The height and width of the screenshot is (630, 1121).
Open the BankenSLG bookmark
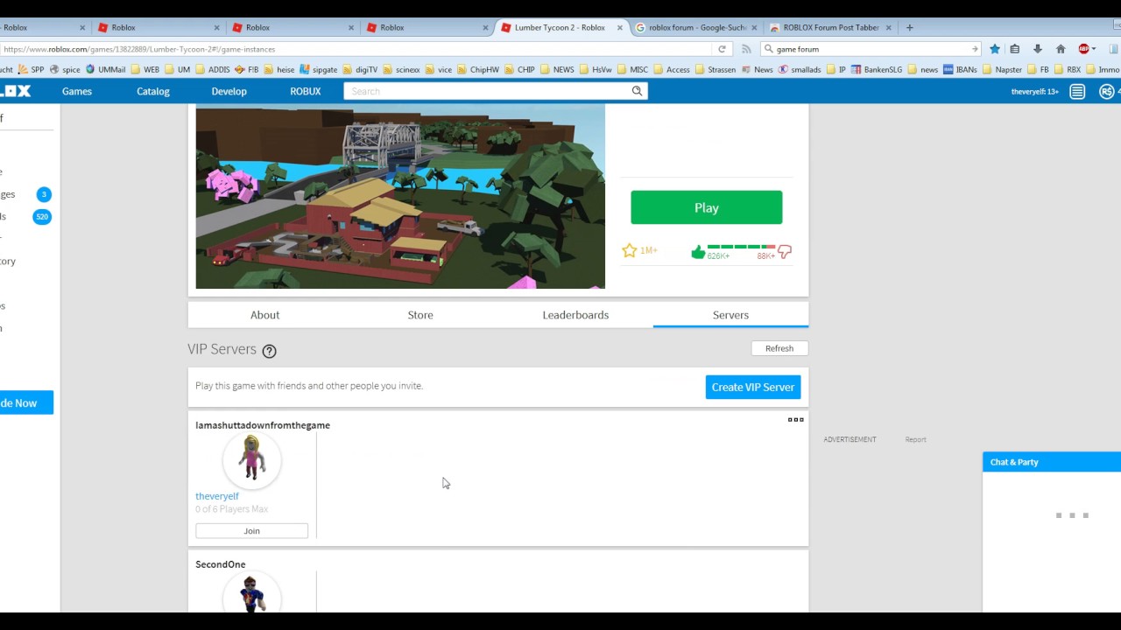click(876, 69)
